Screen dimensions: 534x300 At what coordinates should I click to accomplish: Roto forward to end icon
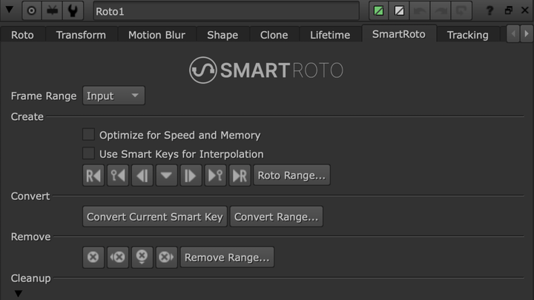tap(240, 176)
